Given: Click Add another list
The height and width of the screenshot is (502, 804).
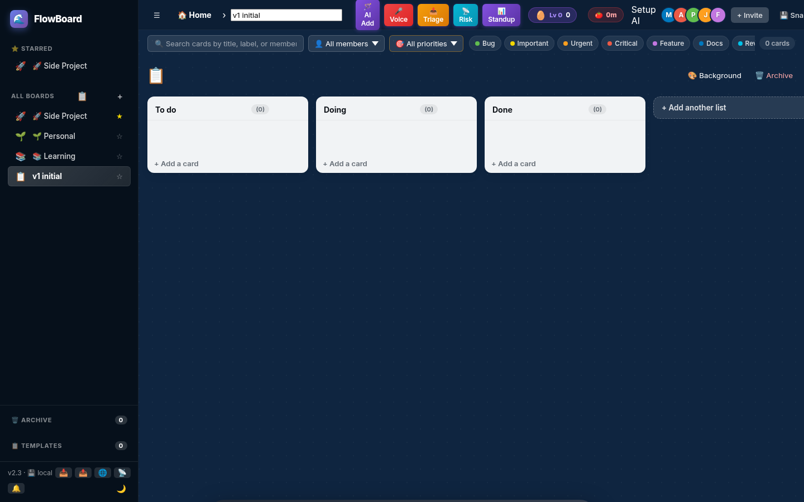Looking at the screenshot, I should point(729,108).
